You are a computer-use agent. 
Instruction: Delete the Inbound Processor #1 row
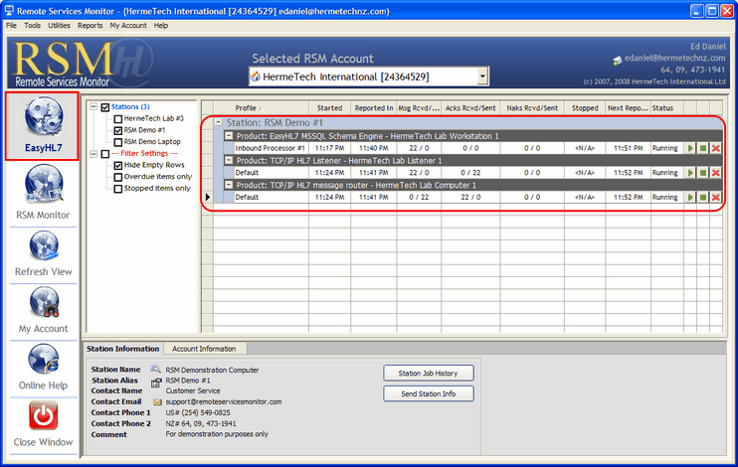click(x=716, y=148)
